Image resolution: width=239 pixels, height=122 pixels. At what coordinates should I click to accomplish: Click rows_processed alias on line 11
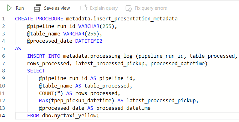[x=96, y=93]
